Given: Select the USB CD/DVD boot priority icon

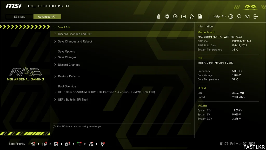Looking at the screenshot, I should (68, 144).
